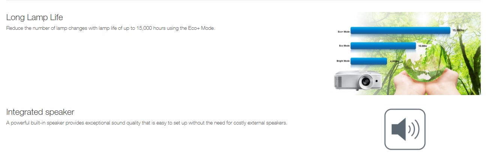The width and height of the screenshot is (488, 161).
Task: Click the 4,000hr value label
Action: tap(394, 61)
